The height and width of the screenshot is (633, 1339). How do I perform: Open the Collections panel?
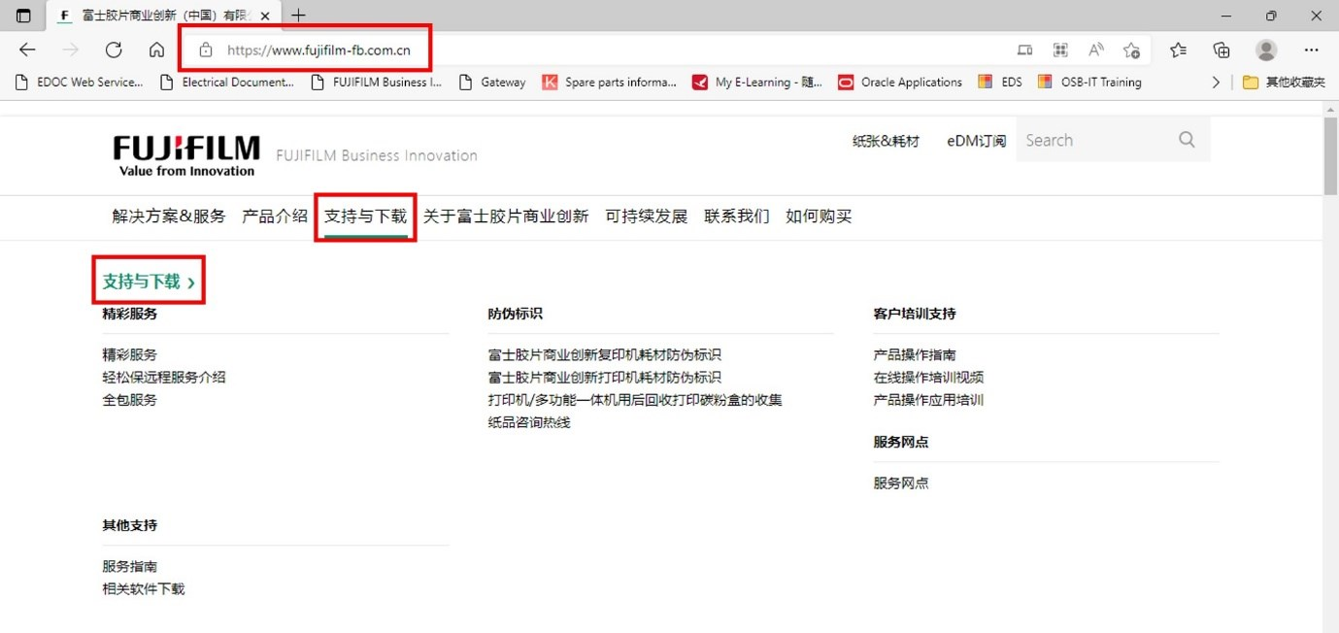tap(1222, 50)
